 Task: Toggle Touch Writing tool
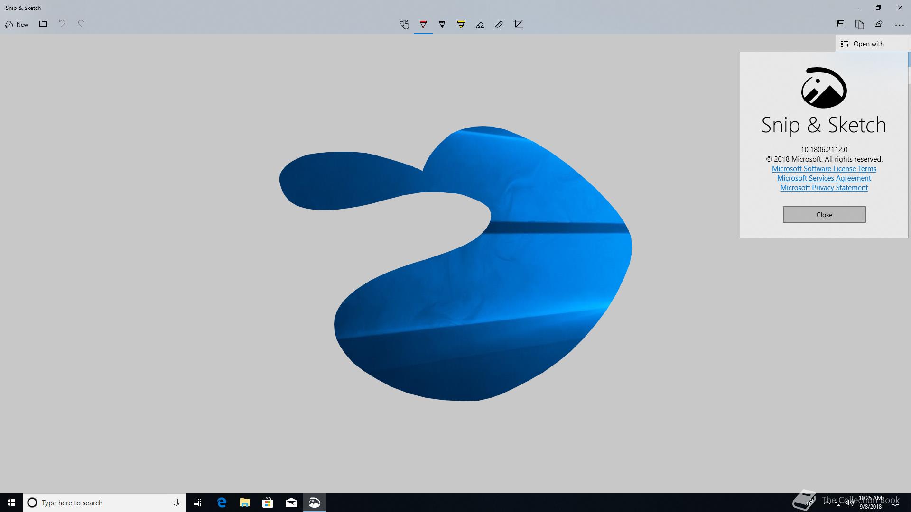point(404,25)
